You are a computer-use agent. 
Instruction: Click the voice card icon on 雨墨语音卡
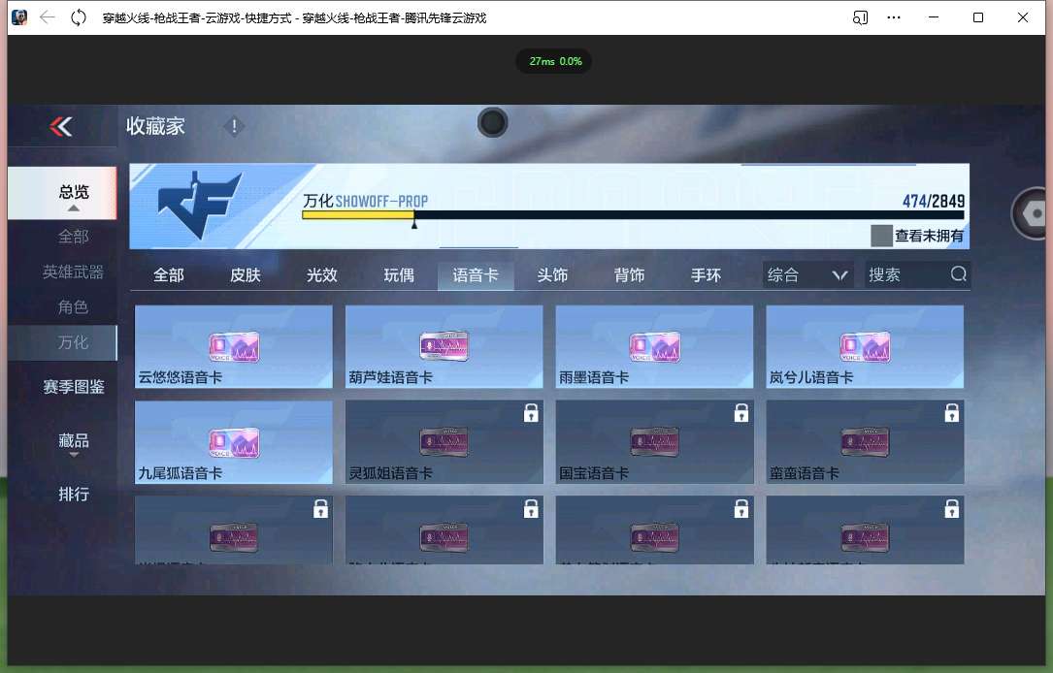(x=655, y=347)
